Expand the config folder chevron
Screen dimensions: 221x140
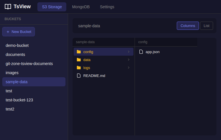point(129,52)
